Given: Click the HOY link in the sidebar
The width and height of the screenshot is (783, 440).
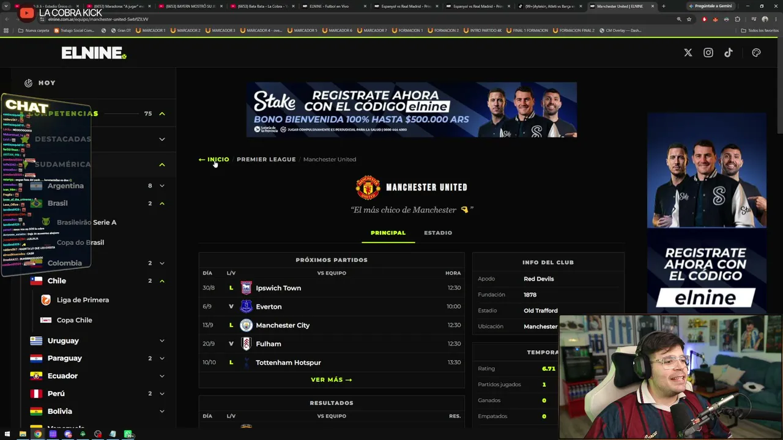Looking at the screenshot, I should [x=46, y=83].
